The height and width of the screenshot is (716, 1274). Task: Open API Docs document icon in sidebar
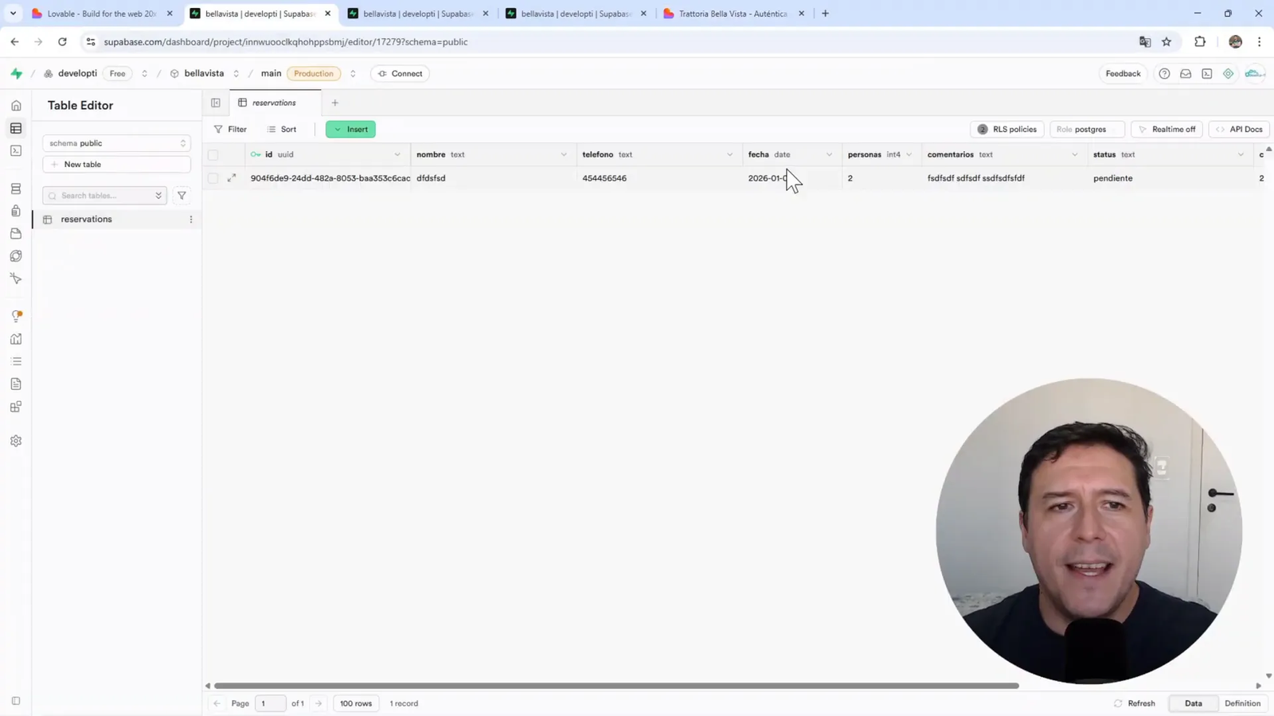(16, 383)
